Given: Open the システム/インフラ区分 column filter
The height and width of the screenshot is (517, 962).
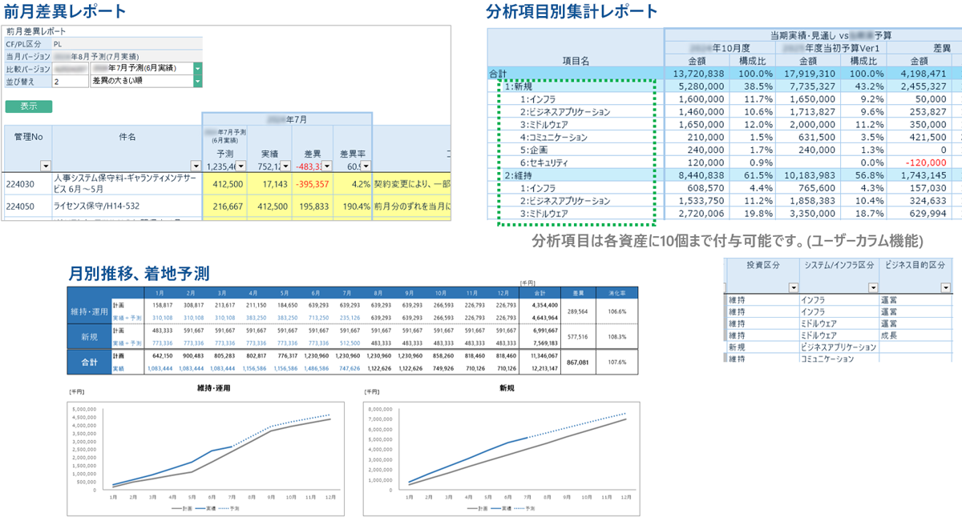Looking at the screenshot, I should pyautogui.click(x=871, y=287).
